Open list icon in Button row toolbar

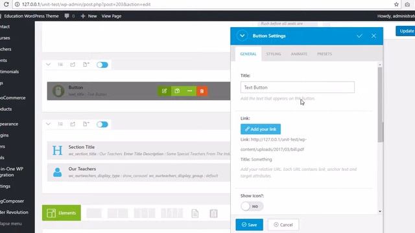coord(60,65)
